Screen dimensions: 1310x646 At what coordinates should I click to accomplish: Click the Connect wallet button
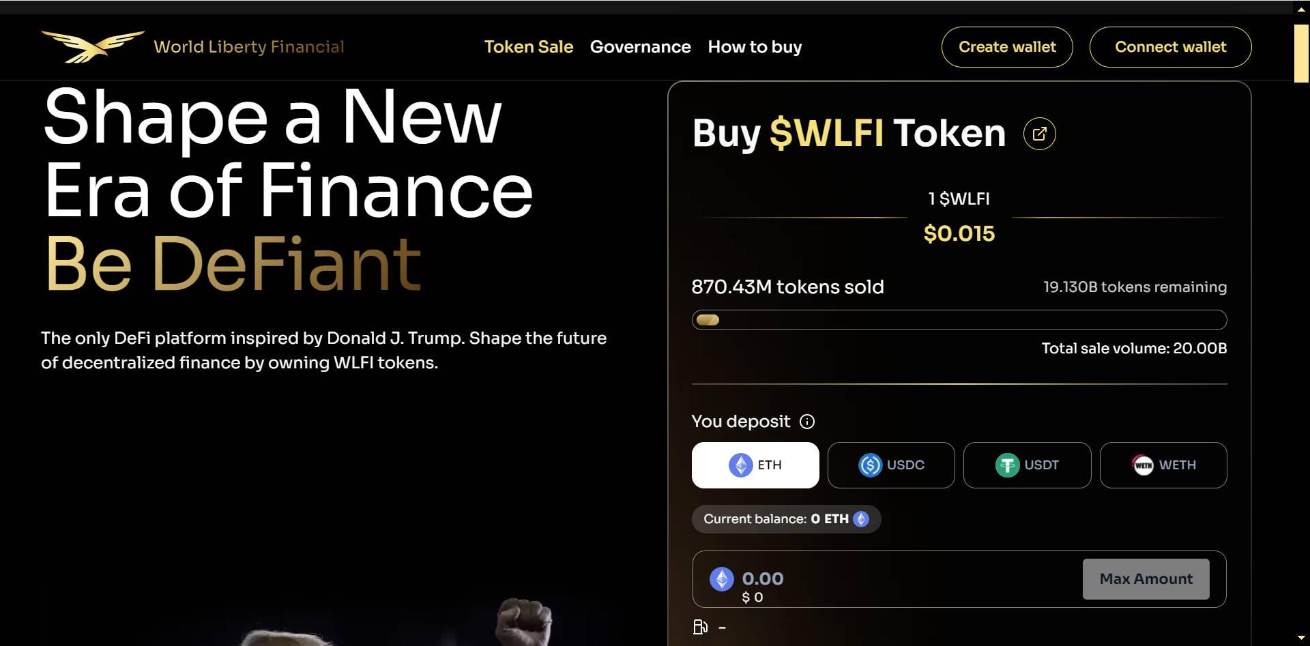pos(1170,47)
